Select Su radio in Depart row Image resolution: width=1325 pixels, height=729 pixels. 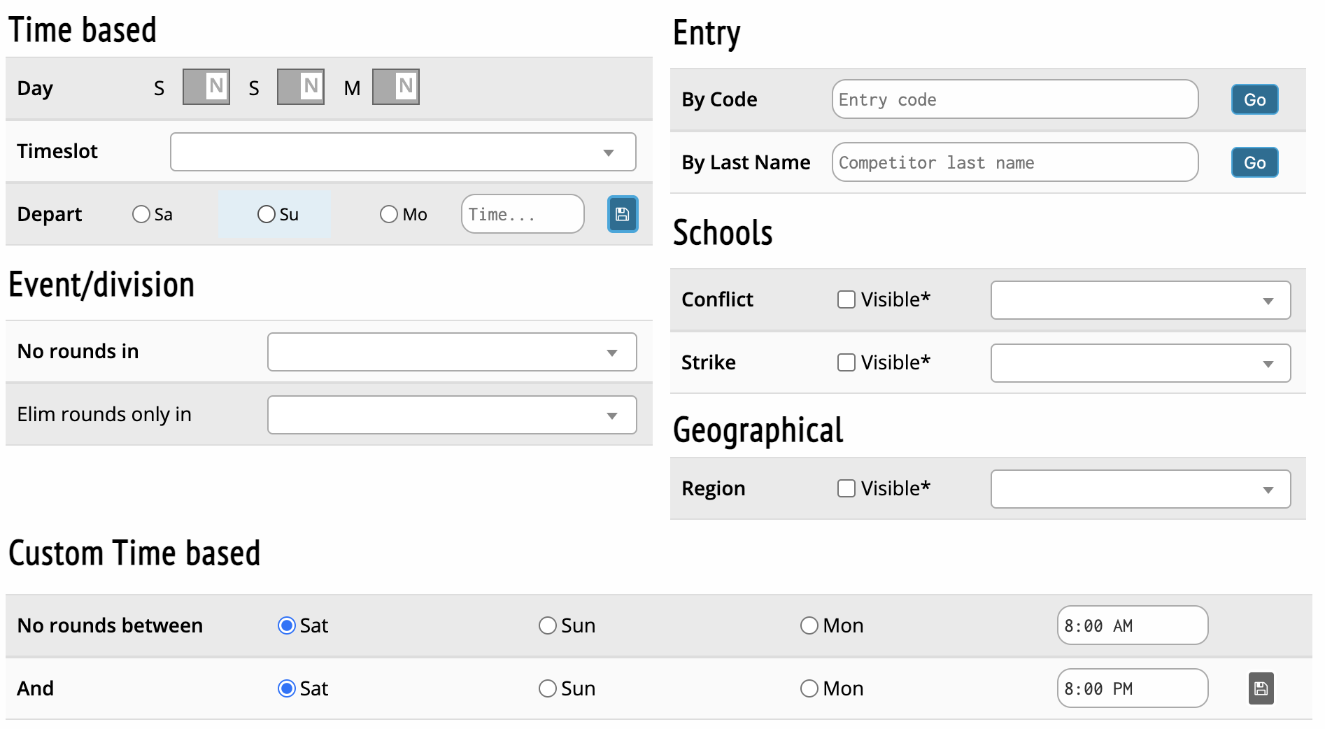[x=267, y=214]
